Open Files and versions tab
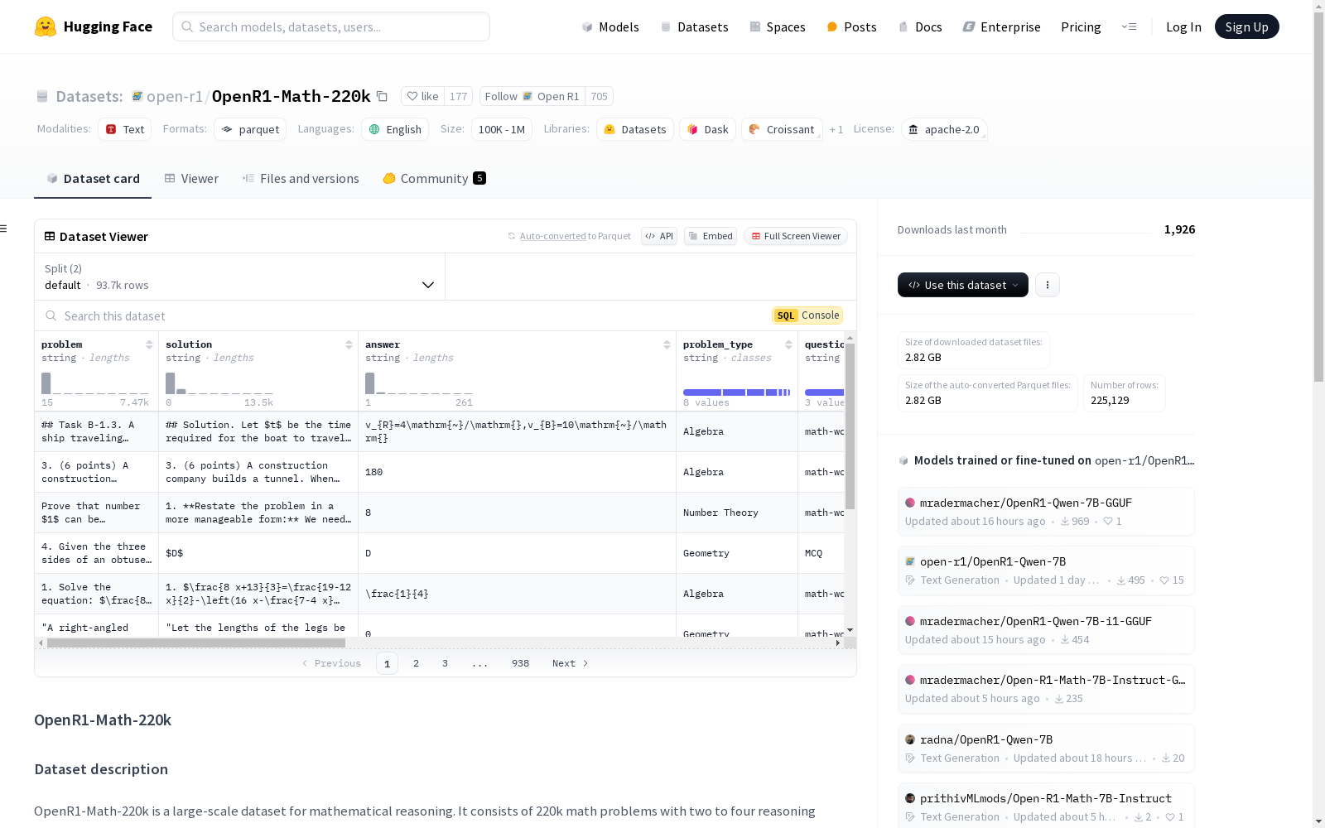This screenshot has height=828, width=1325. point(301,178)
